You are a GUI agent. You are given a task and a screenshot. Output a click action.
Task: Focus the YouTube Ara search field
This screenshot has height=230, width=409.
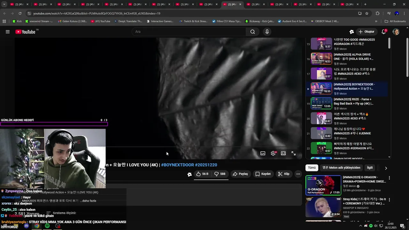pyautogui.click(x=189, y=32)
